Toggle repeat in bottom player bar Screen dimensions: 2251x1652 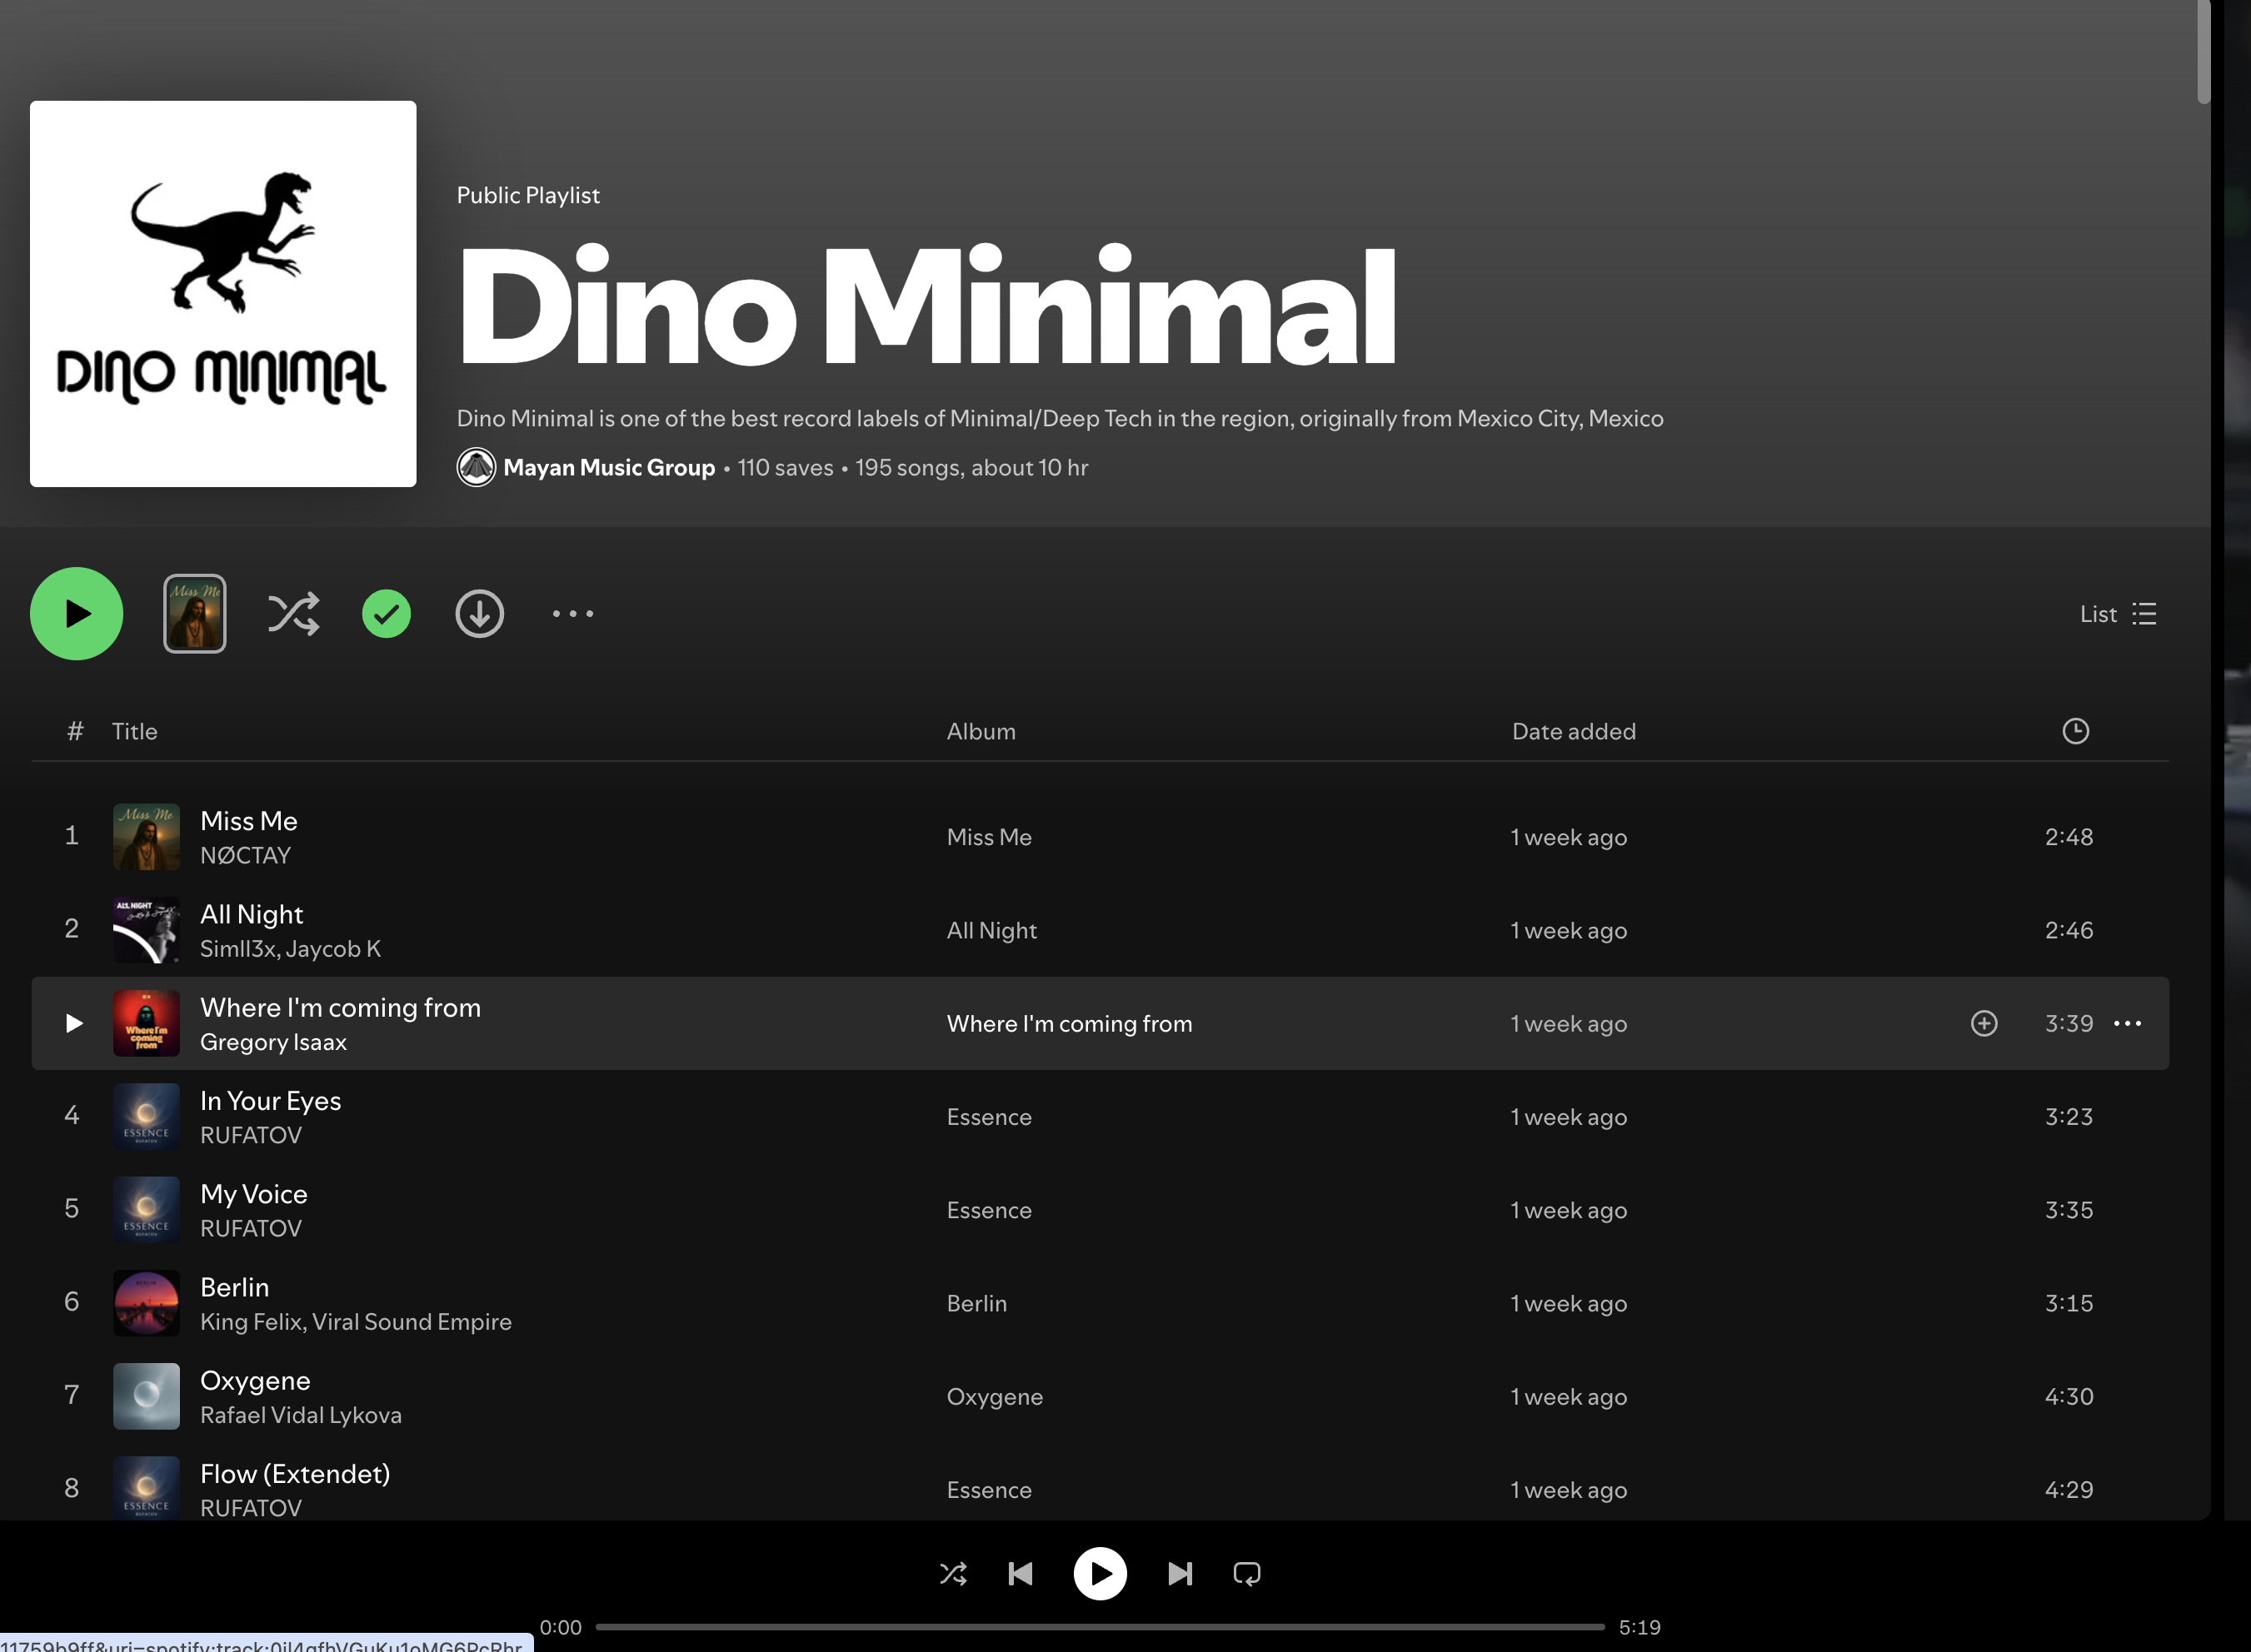click(1246, 1574)
